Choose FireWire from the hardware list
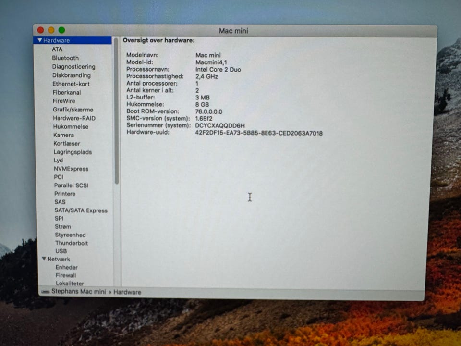Image resolution: width=461 pixels, height=346 pixels. [64, 100]
